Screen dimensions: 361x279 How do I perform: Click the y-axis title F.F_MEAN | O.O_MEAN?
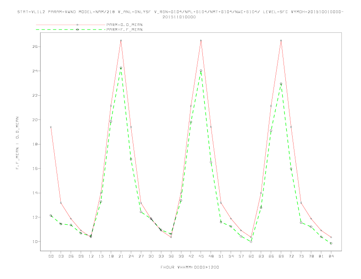click(17, 143)
